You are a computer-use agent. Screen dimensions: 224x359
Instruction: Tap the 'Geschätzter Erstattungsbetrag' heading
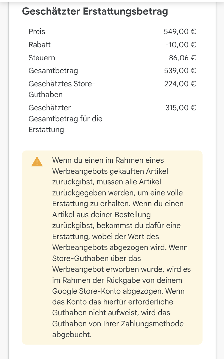pyautogui.click(x=95, y=11)
